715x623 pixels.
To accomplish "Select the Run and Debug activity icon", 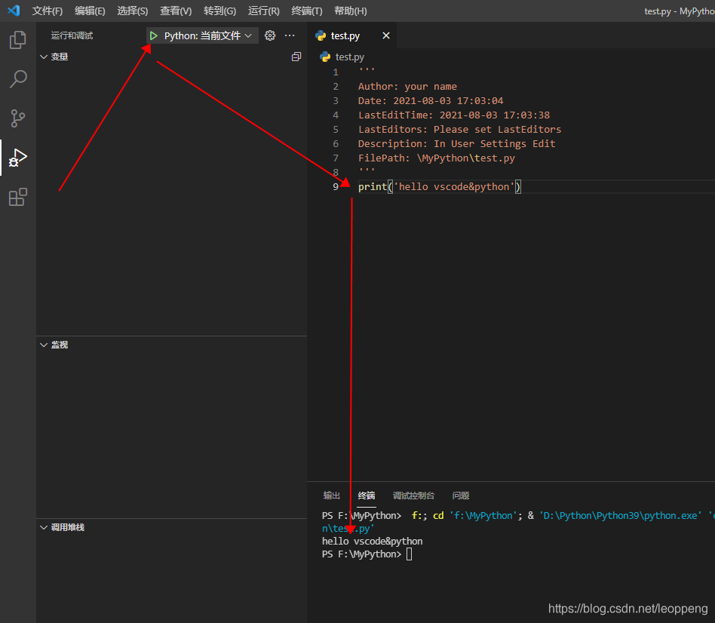I will 18,158.
